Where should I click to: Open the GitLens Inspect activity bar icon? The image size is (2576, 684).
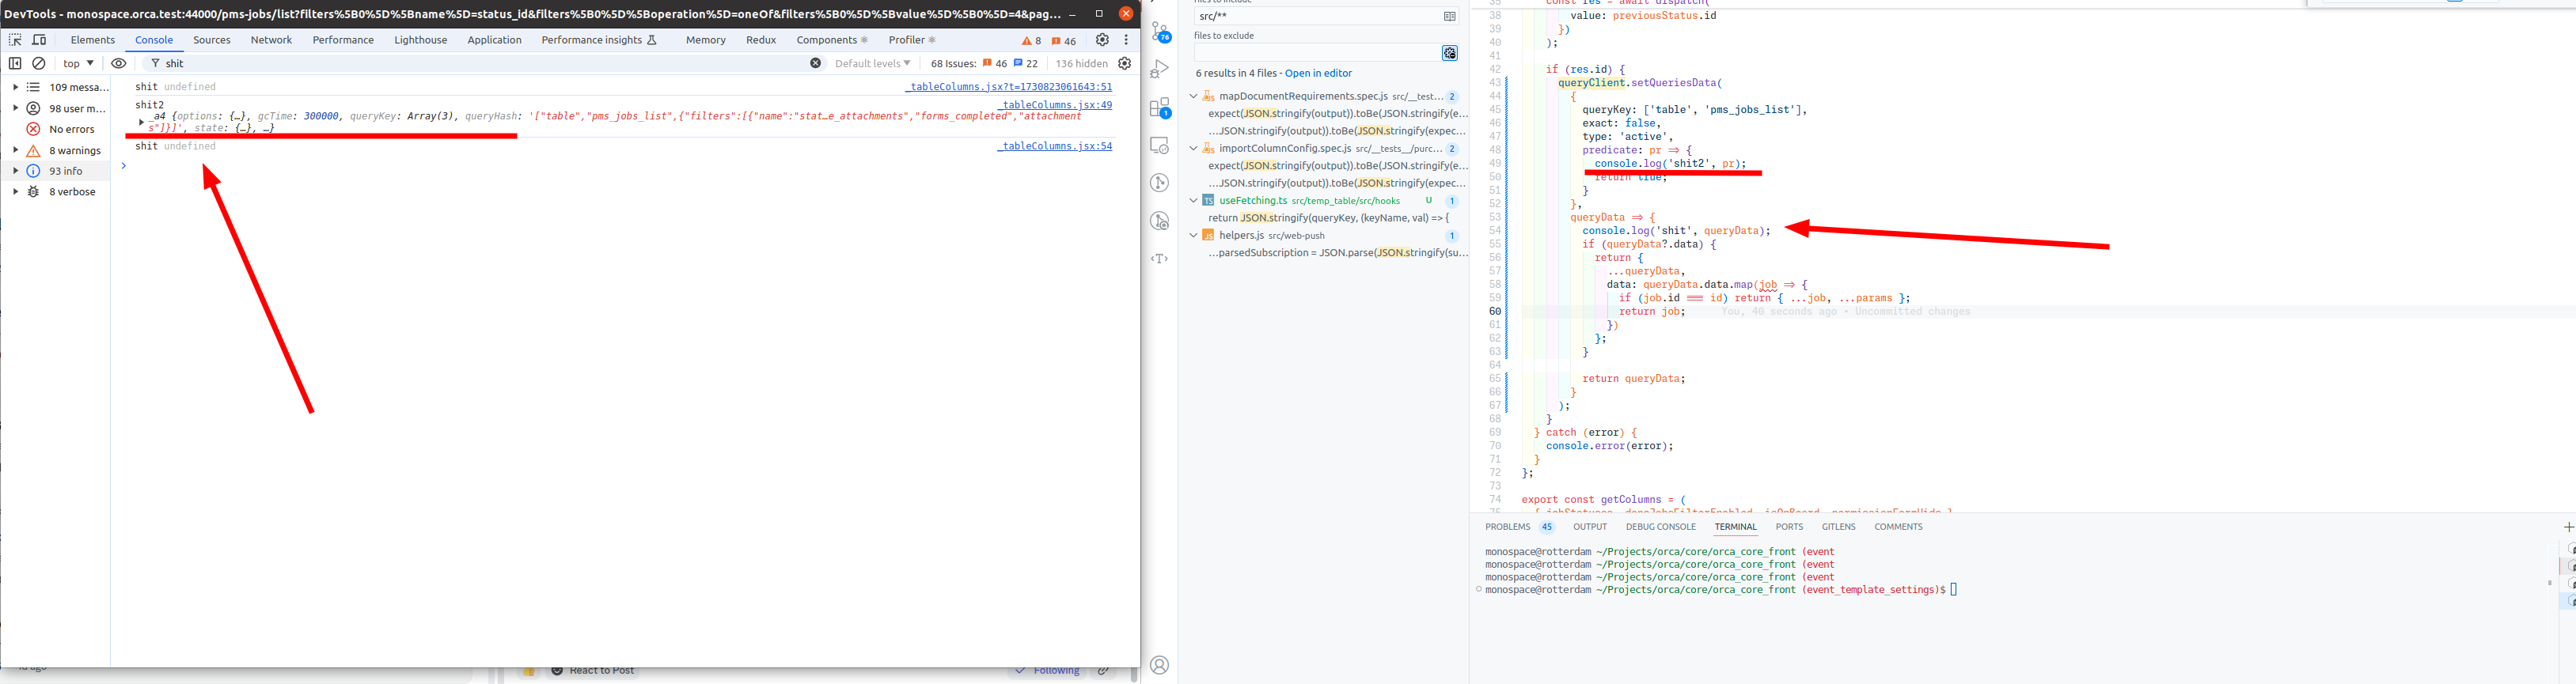pos(1160,221)
